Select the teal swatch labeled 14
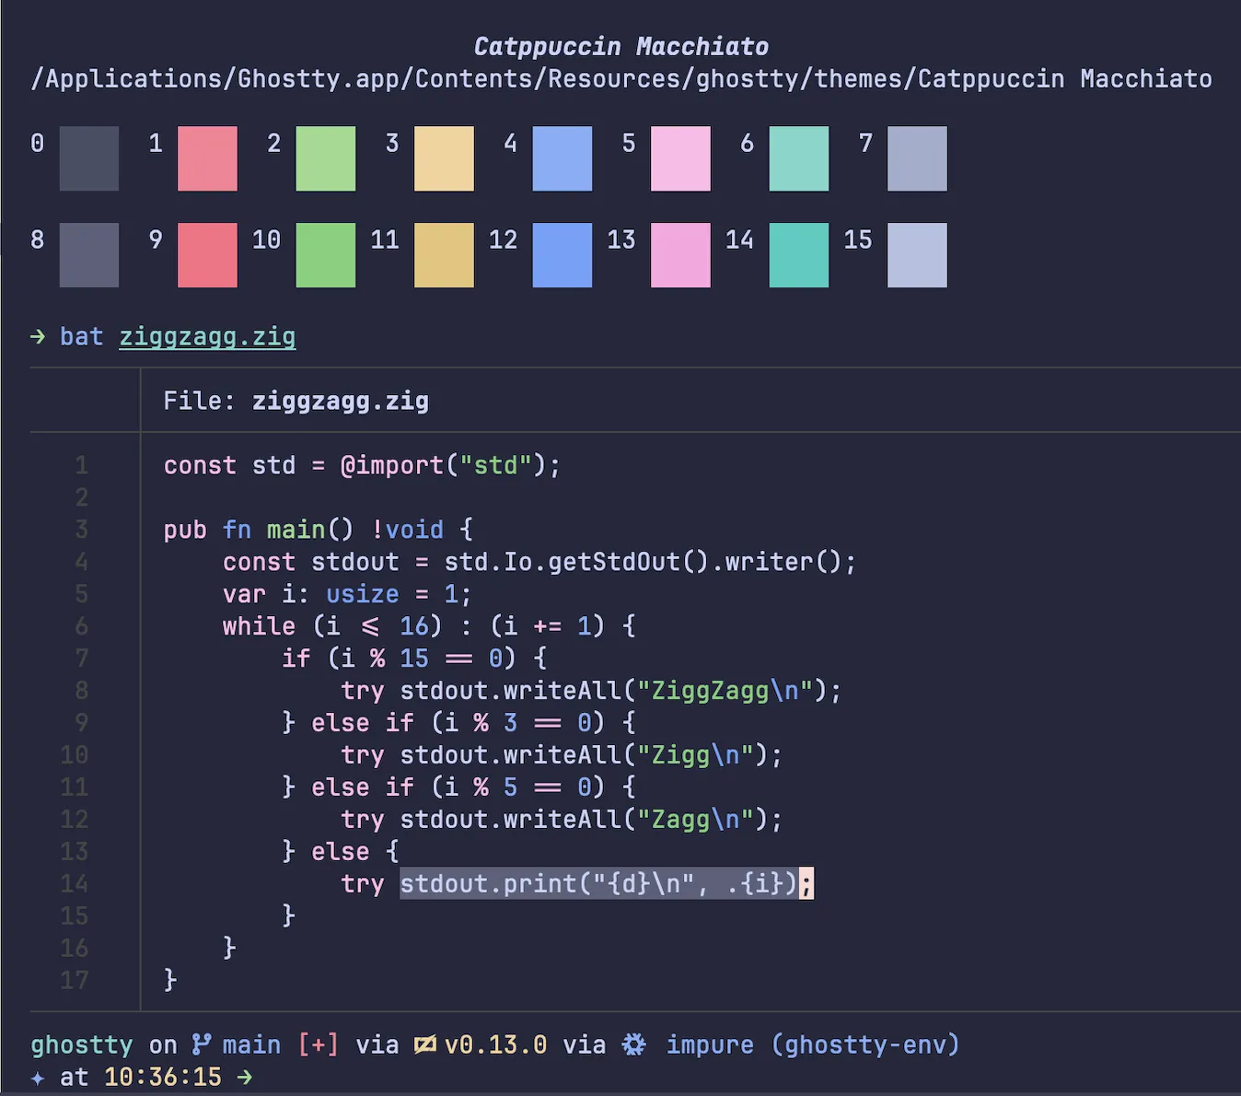1241x1096 pixels. click(798, 255)
